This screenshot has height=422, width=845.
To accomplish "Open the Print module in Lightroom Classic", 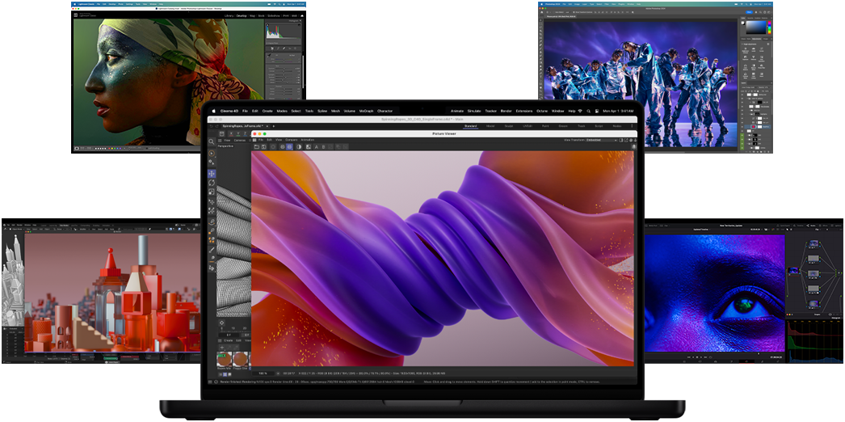I will pyautogui.click(x=286, y=15).
